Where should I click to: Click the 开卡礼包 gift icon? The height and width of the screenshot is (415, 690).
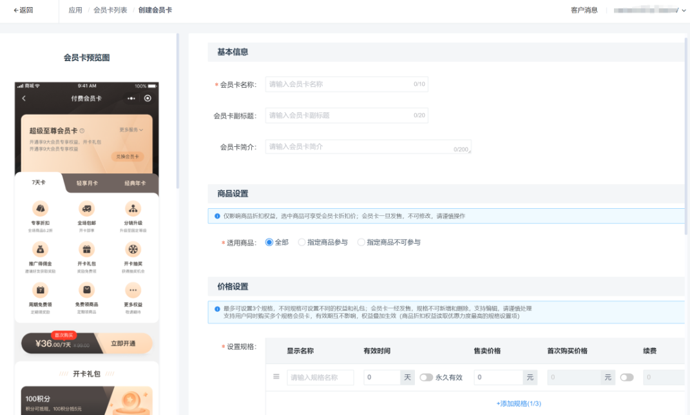[86, 249]
